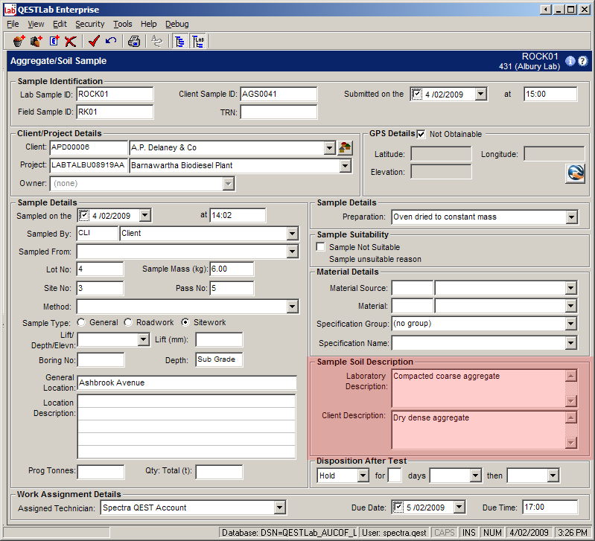
Task: Click the houses icon beside Client field
Action: (x=345, y=147)
